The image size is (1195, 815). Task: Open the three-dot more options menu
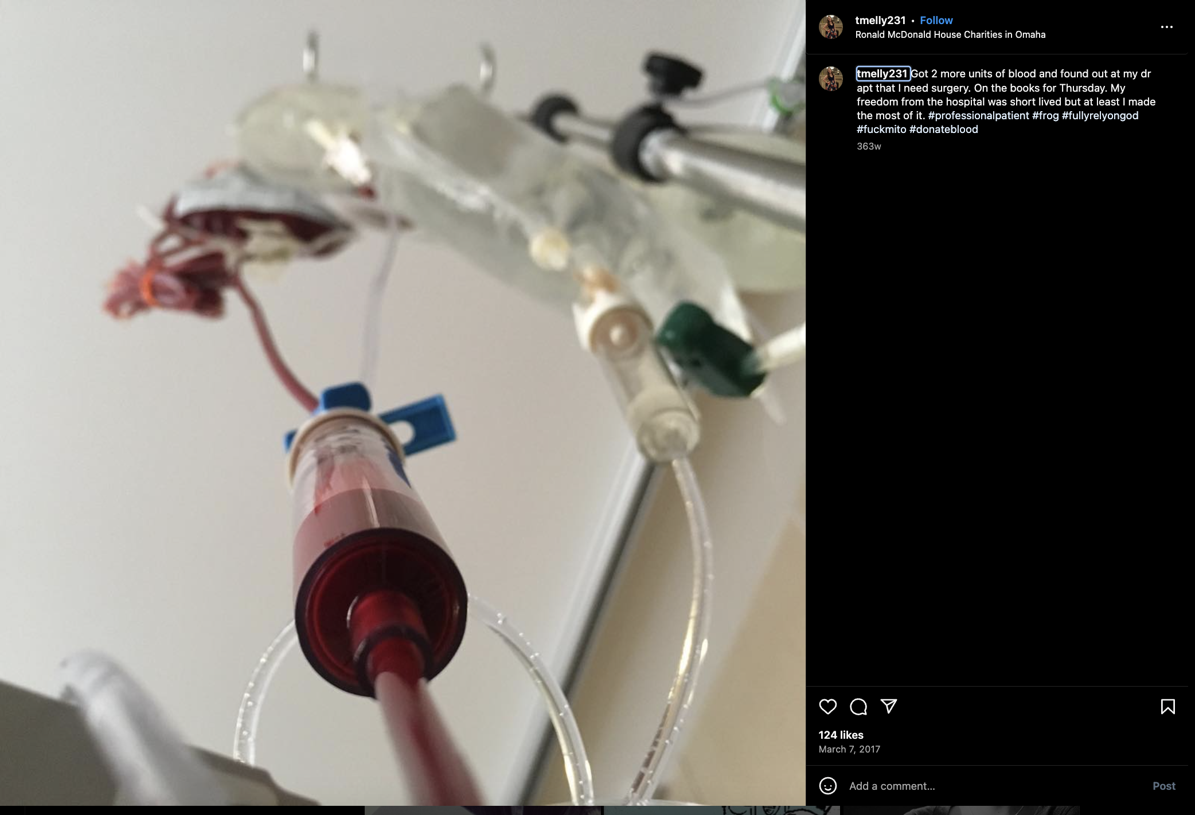point(1166,27)
